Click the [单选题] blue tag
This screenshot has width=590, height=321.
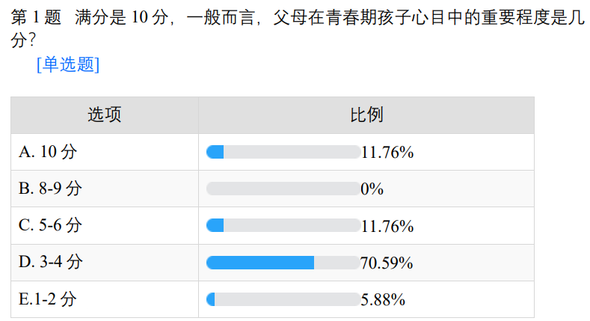(67, 65)
